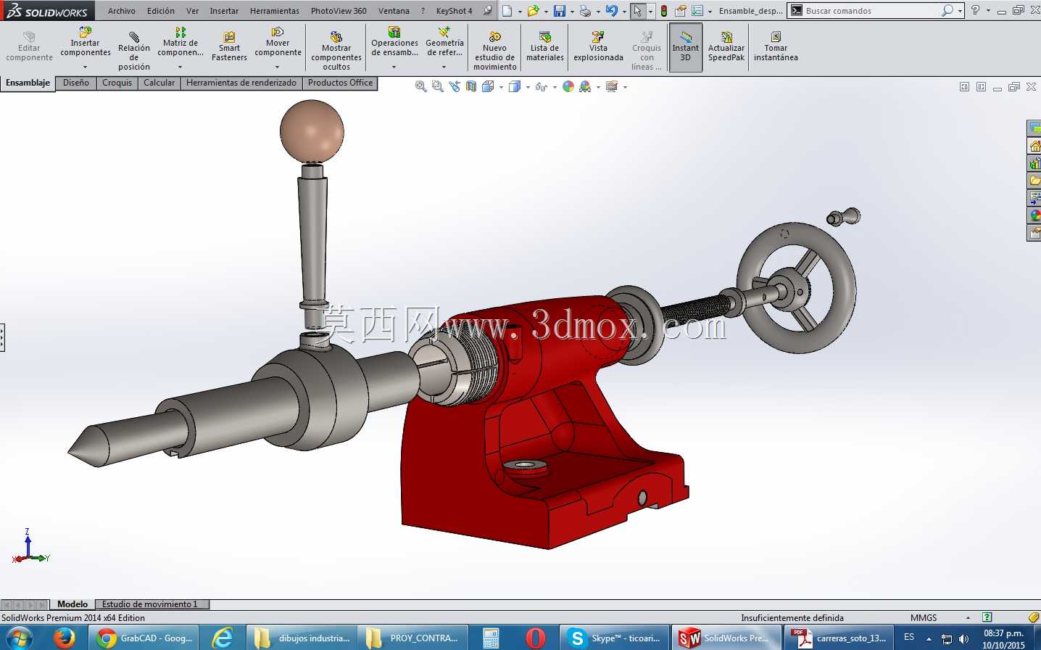Open the Archivo menu
This screenshot has height=650, width=1041.
click(x=122, y=11)
